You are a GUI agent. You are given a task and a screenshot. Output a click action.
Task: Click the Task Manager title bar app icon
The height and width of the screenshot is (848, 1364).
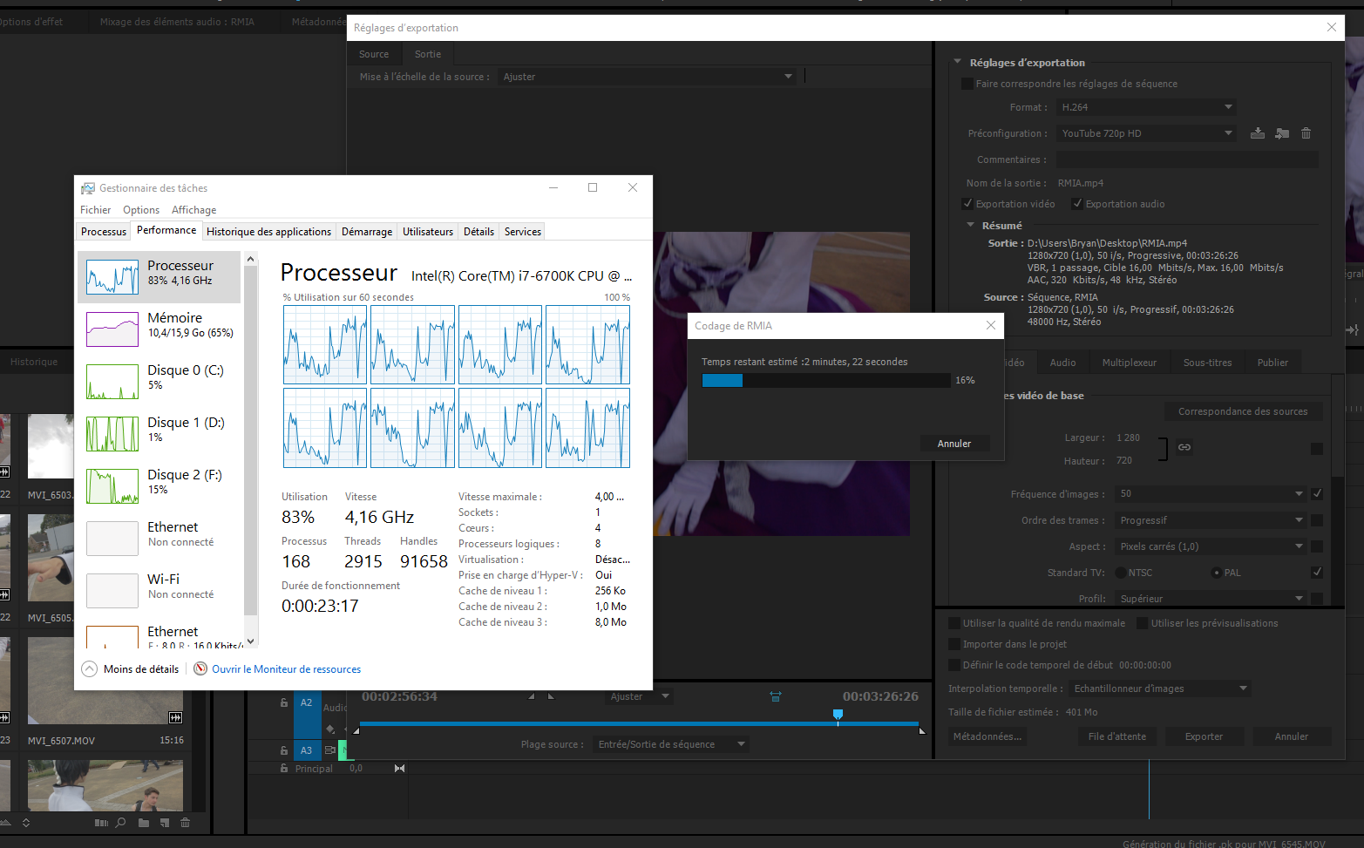pos(88,188)
